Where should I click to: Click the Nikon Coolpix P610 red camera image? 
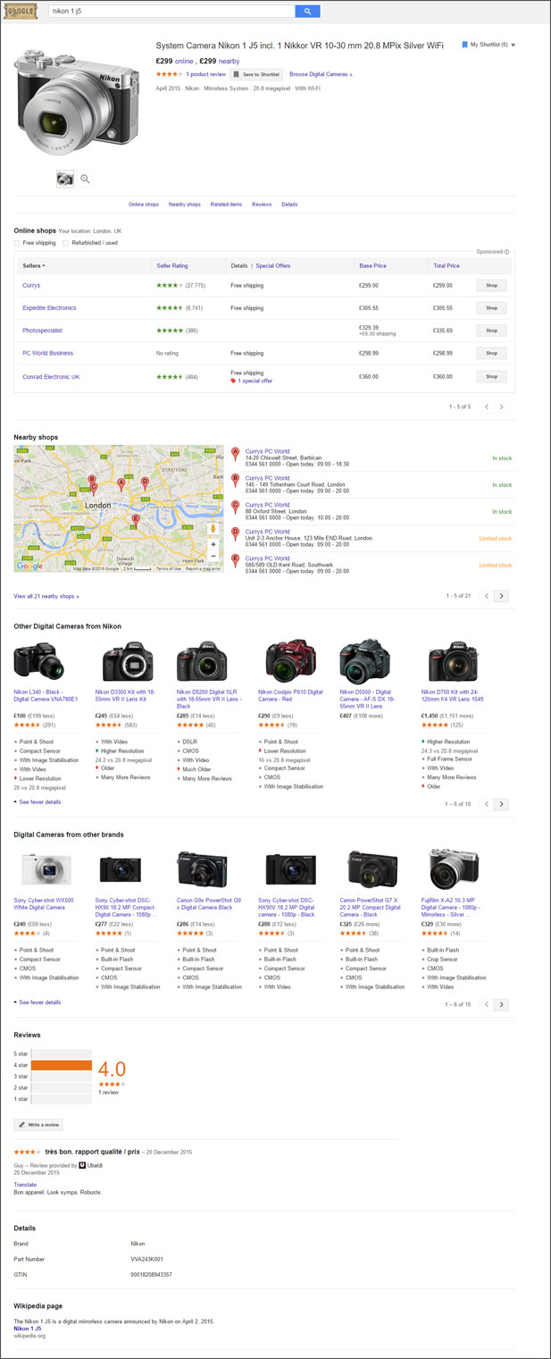289,661
